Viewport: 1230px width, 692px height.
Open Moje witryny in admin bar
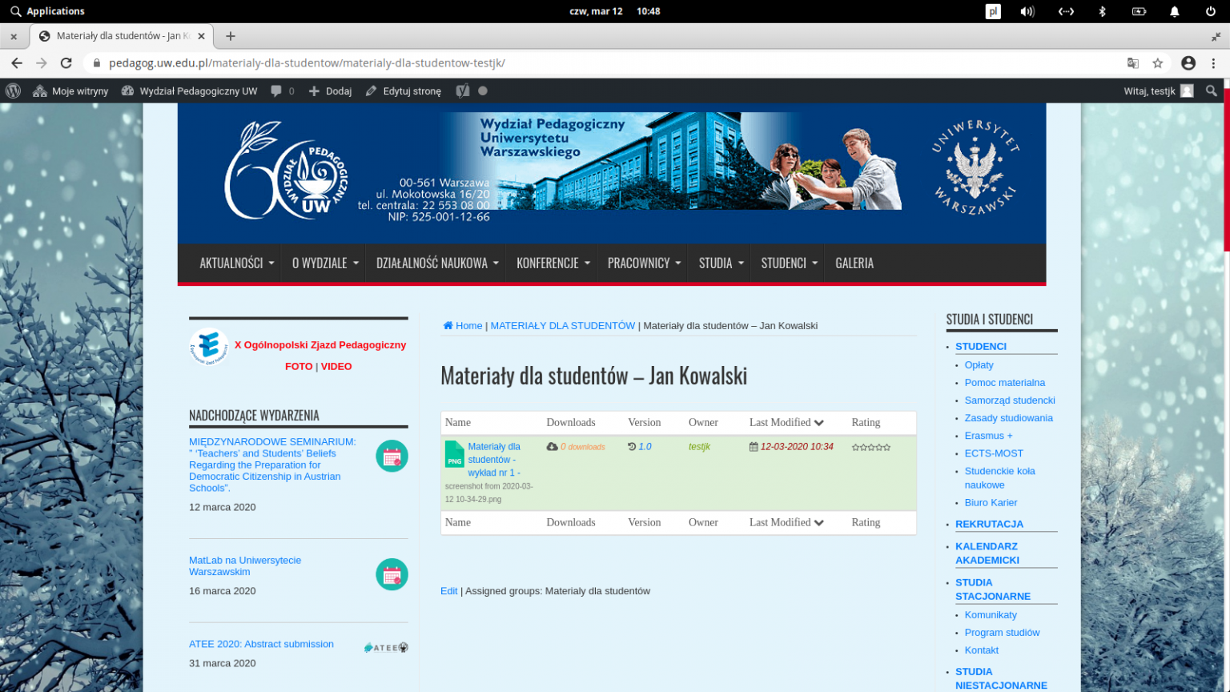[70, 91]
